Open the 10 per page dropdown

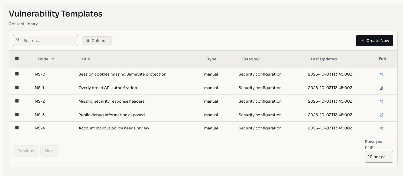point(379,157)
